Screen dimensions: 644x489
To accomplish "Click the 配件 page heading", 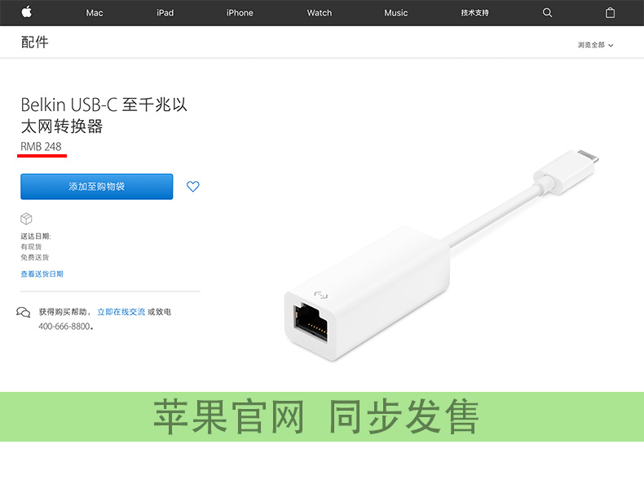I will tap(35, 42).
